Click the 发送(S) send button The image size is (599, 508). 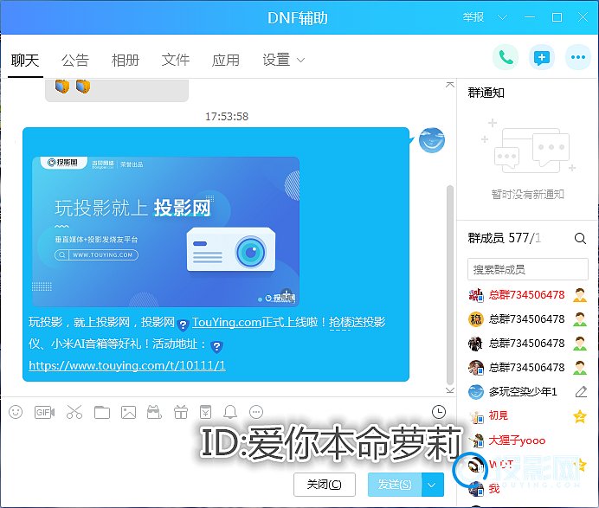pyautogui.click(x=395, y=485)
